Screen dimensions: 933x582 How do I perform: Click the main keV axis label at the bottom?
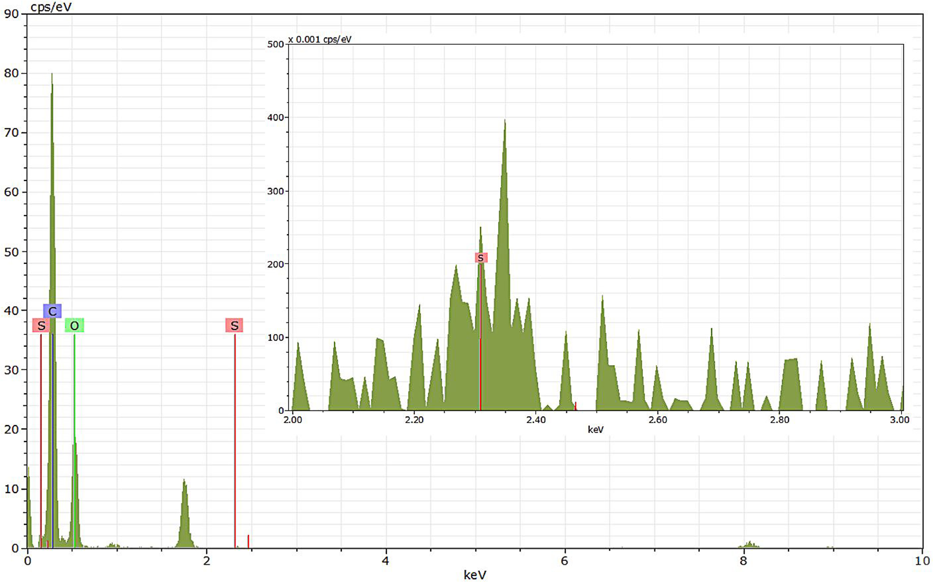[x=475, y=575]
